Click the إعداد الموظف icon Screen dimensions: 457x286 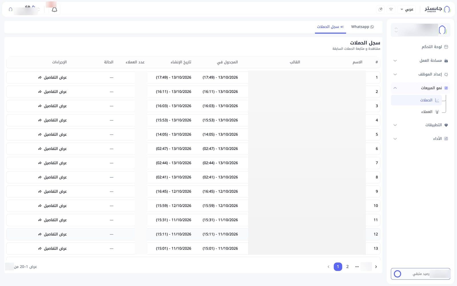tap(446, 74)
